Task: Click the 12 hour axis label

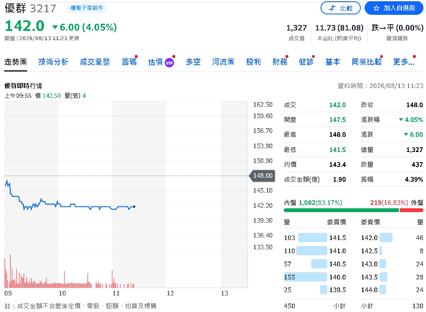Action: pos(170,293)
